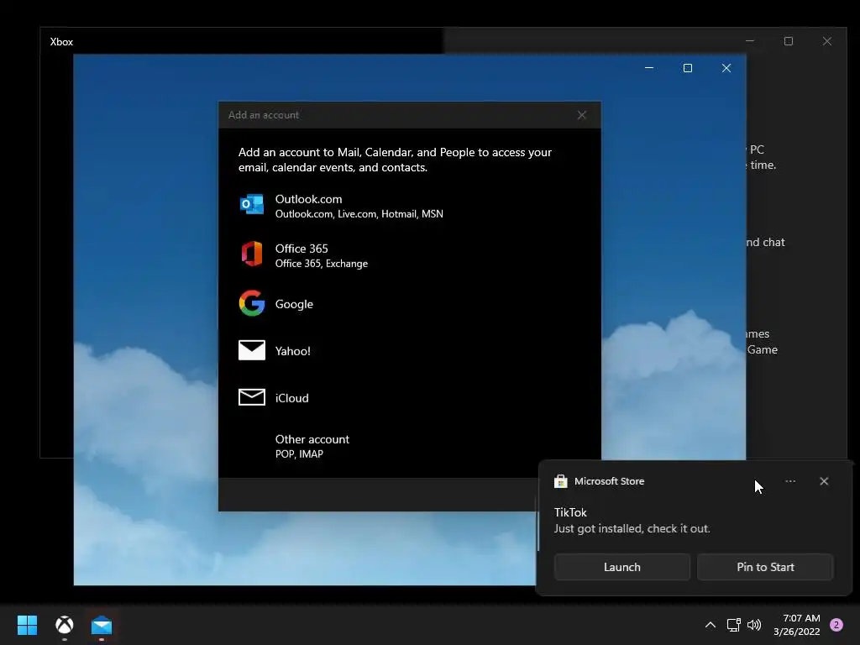
Task: Click the Outlook.com title text
Action: click(309, 199)
